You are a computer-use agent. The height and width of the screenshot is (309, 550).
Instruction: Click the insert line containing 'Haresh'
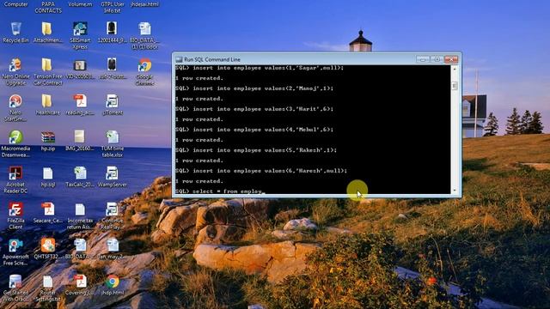[261, 171]
